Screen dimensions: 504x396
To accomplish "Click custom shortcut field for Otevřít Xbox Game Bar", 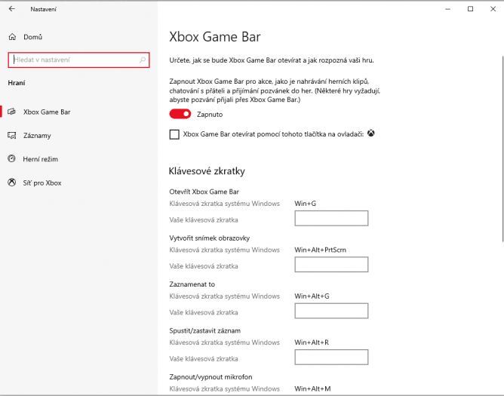I will (331, 218).
